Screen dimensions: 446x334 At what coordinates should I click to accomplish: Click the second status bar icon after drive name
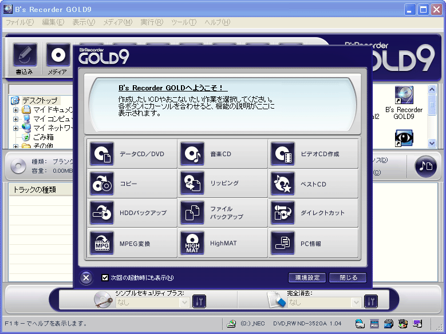point(374,324)
